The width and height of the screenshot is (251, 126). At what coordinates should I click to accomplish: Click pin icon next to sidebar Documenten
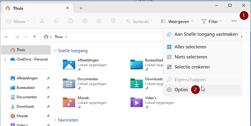pos(48,97)
